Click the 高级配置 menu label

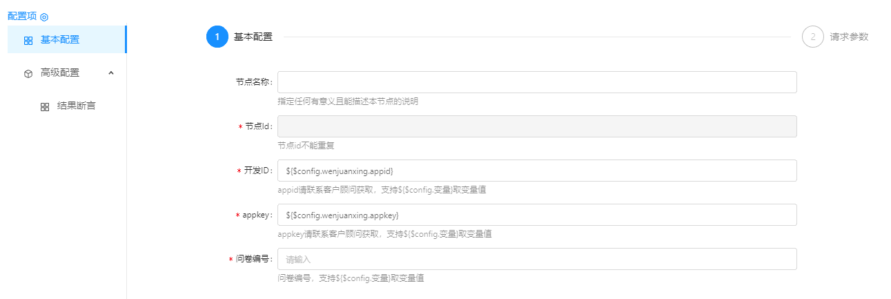tap(60, 73)
